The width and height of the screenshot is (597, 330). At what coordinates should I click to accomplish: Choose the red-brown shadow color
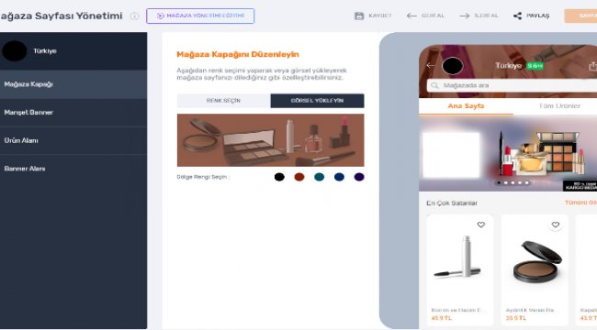point(299,177)
